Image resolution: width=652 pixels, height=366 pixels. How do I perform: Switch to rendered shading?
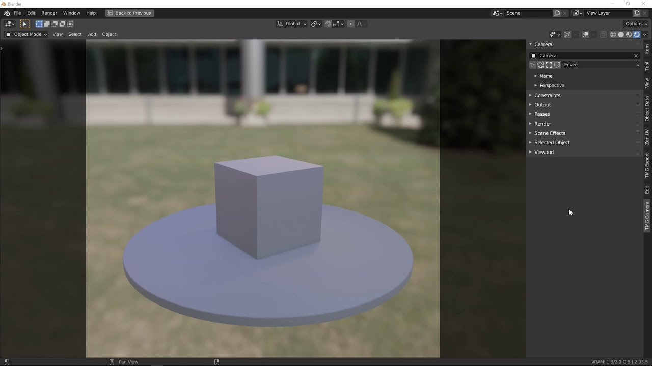pos(637,34)
